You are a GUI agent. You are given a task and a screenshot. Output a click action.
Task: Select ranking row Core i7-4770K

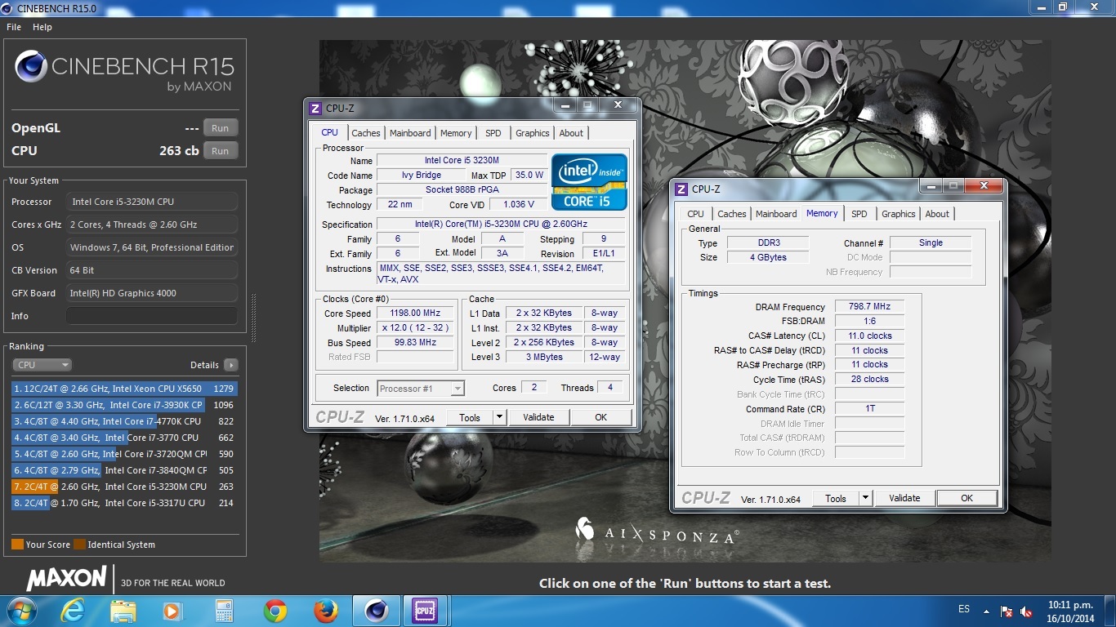coord(124,421)
